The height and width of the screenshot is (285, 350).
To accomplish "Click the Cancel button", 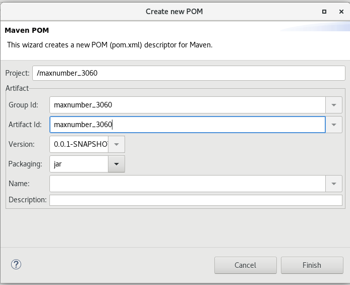I will pos(245,265).
